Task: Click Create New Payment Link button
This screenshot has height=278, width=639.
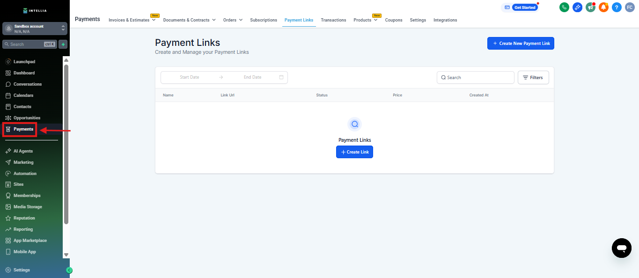Action: (521, 44)
